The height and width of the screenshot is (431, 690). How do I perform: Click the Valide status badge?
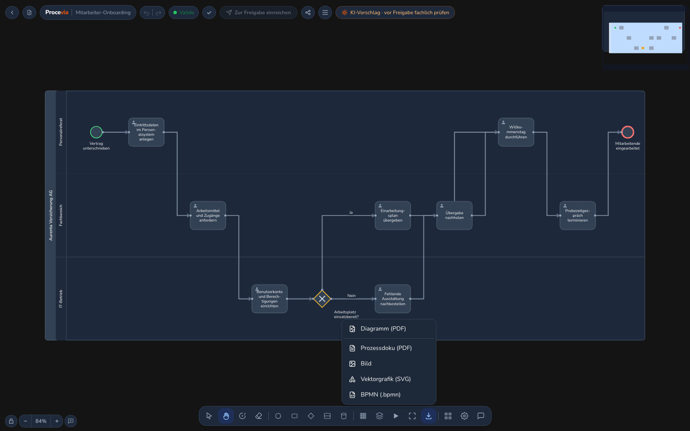(184, 12)
